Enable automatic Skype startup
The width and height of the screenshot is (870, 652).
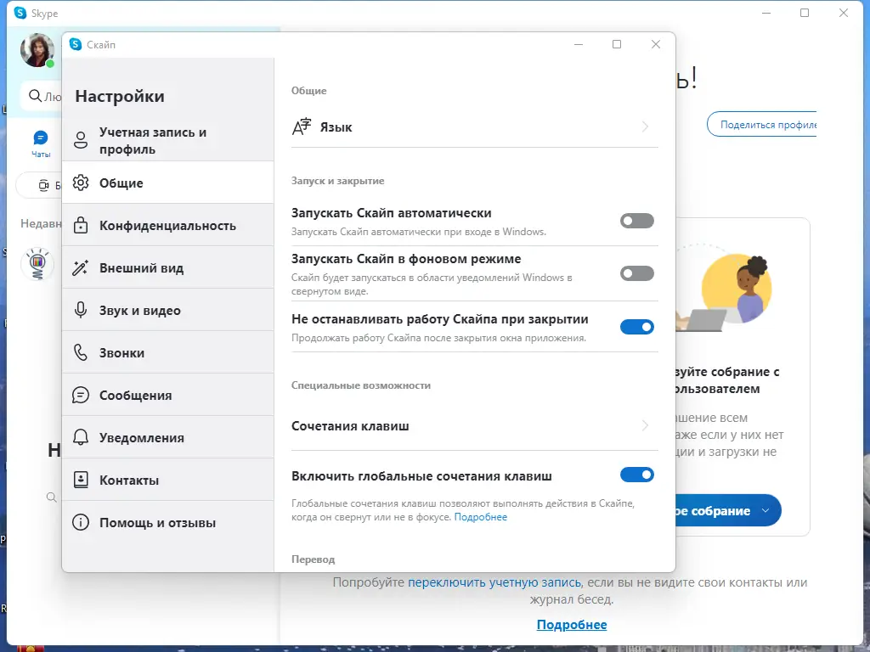point(637,221)
